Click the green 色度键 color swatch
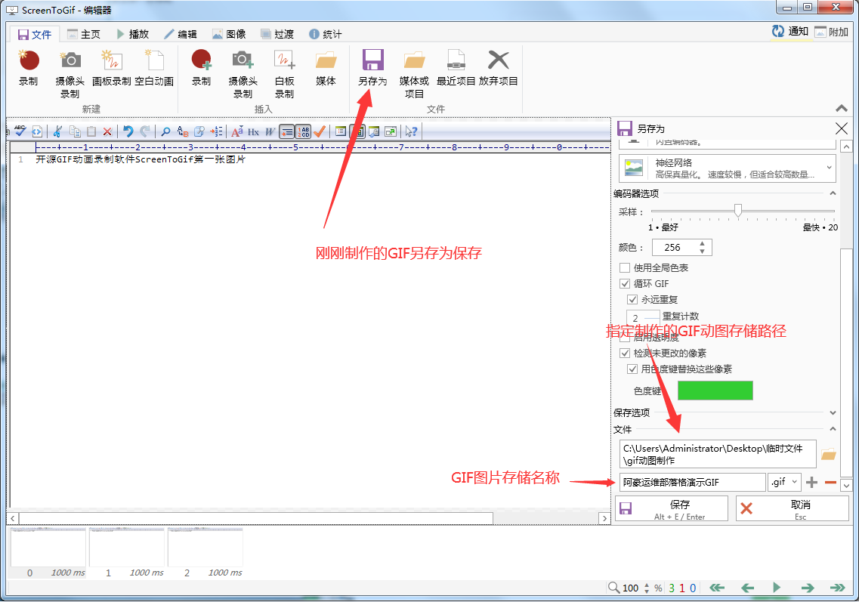Screen dimensions: 859x602 (x=715, y=391)
